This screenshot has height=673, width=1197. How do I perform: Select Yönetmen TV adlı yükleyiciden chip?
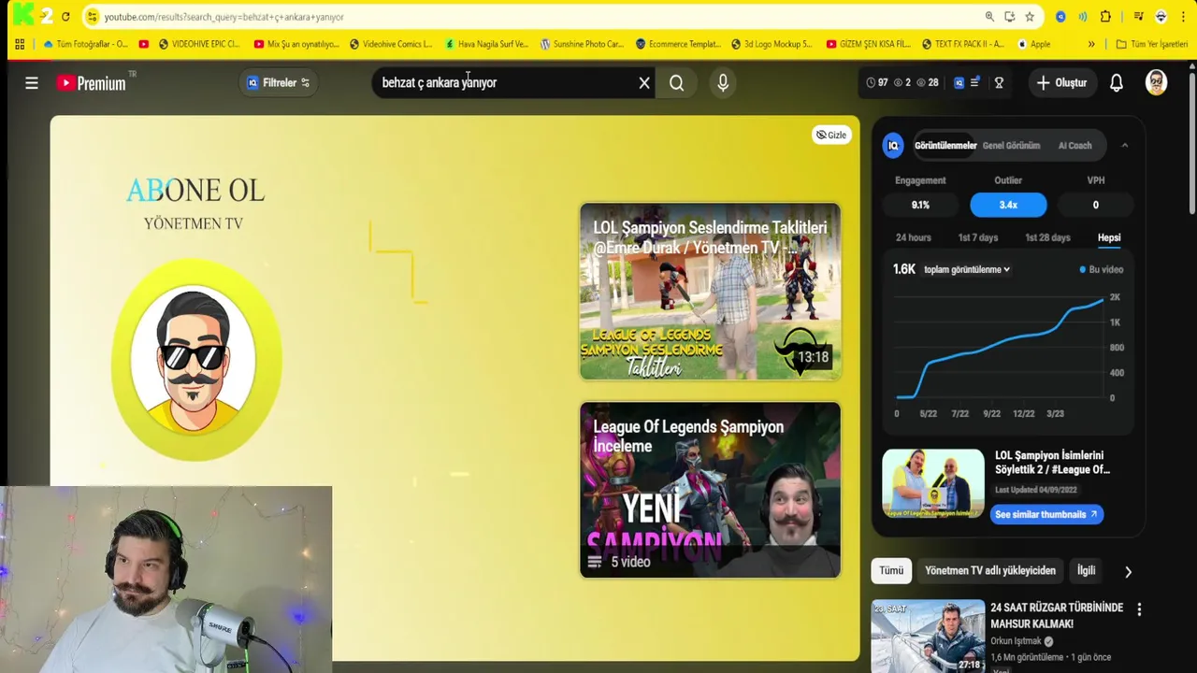(x=990, y=570)
